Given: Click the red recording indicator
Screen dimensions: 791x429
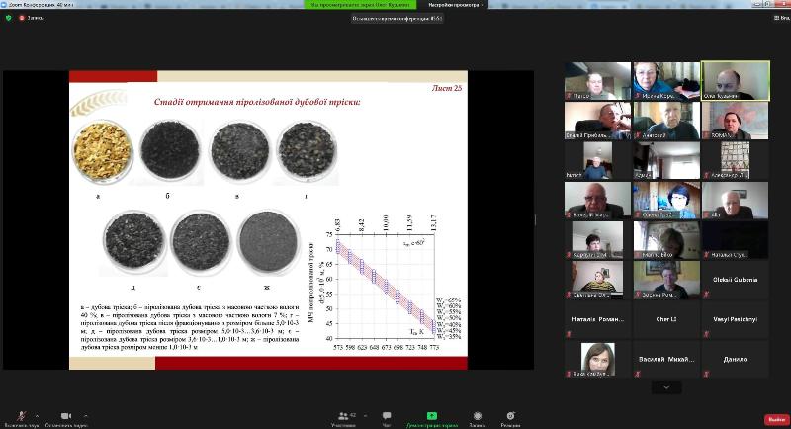Looking at the screenshot, I should click(23, 17).
